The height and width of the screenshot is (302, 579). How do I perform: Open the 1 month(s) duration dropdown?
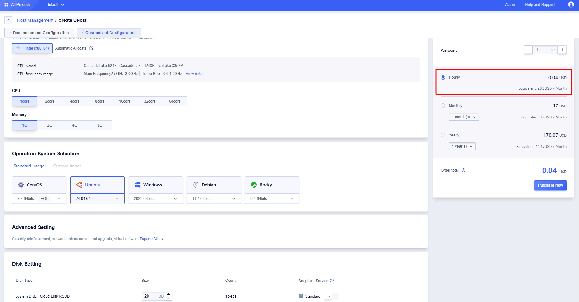click(x=464, y=117)
